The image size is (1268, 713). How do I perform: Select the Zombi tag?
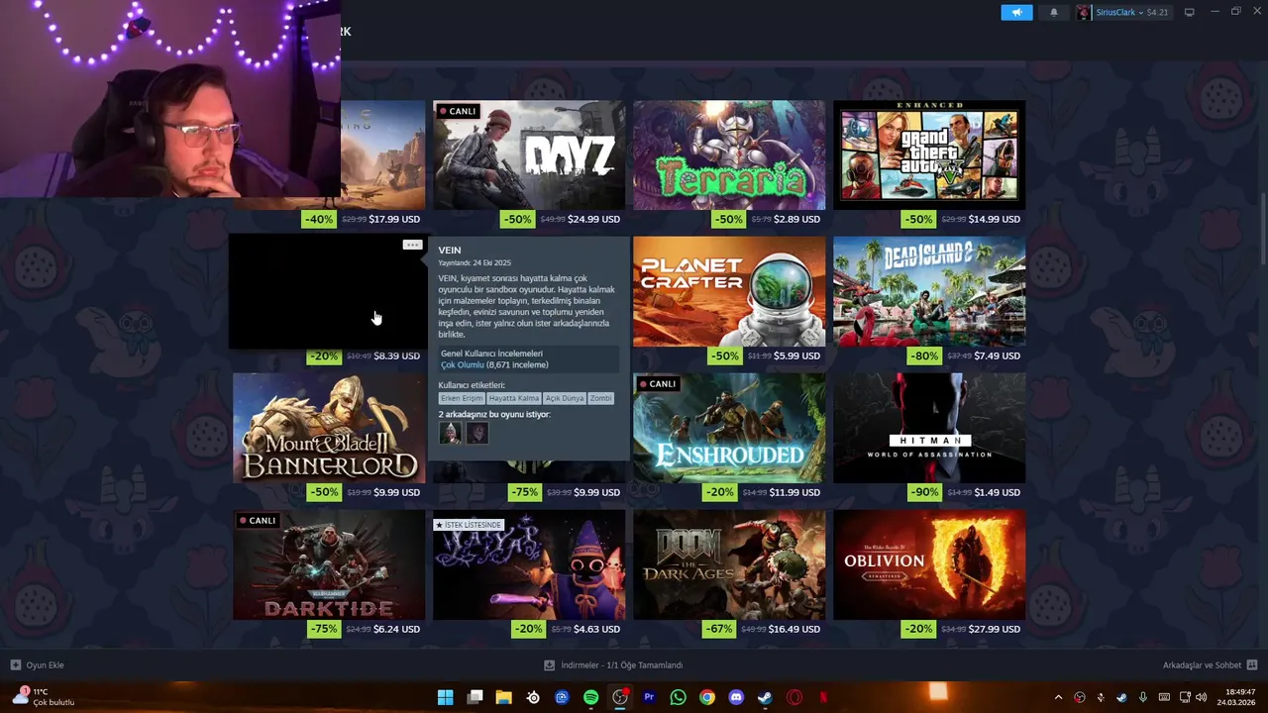[600, 398]
